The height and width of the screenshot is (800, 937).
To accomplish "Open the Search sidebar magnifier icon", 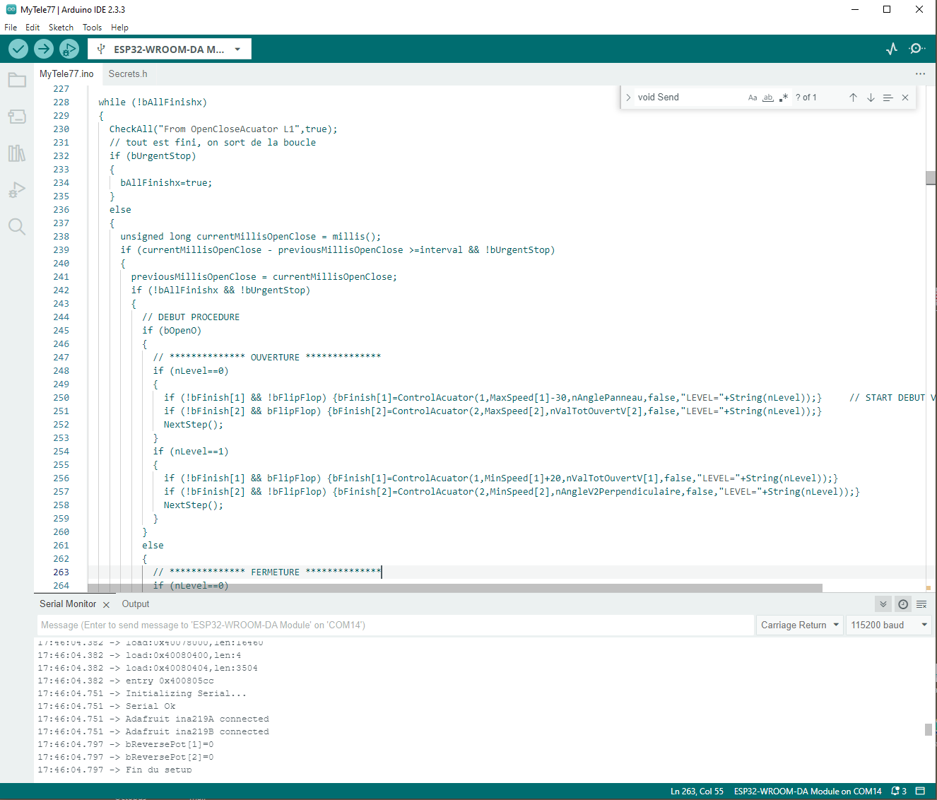I will coord(17,227).
